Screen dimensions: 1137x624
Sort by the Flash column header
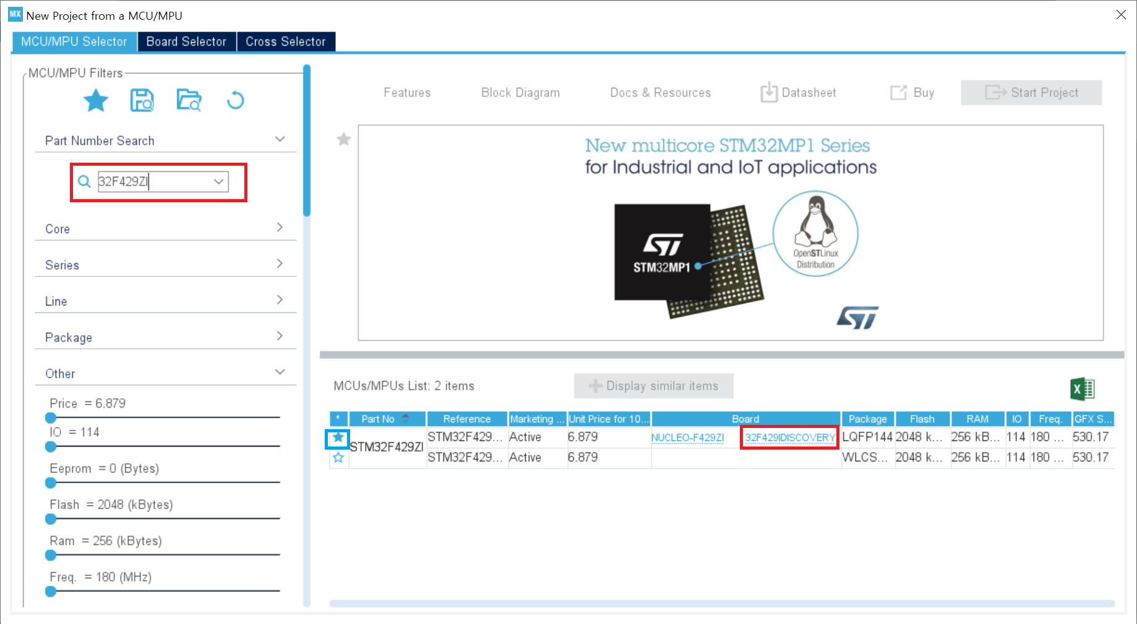pos(922,419)
